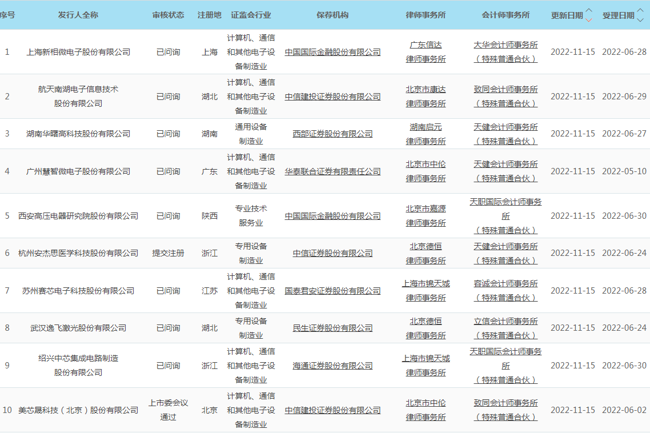Open 国泰君安证券股份有限公司 link

coord(332,291)
